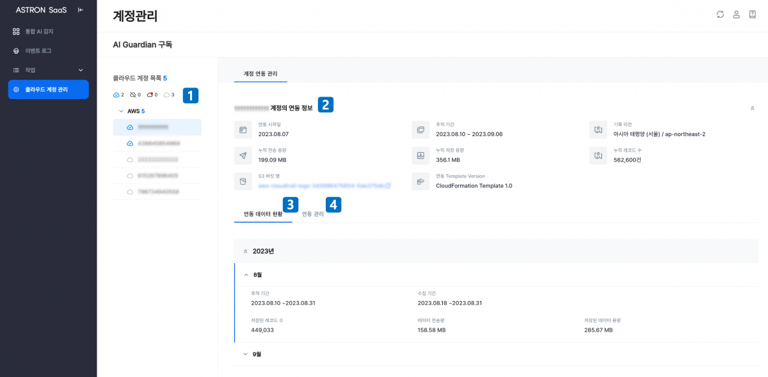Click the icon beside 연동 Template Version
The width and height of the screenshot is (768, 377).
(x=420, y=181)
